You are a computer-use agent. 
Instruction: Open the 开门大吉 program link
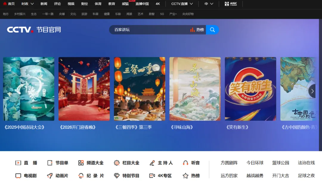281,176
